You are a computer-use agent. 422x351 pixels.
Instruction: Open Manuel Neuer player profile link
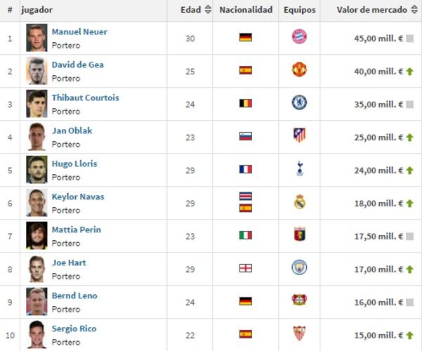[x=79, y=32]
